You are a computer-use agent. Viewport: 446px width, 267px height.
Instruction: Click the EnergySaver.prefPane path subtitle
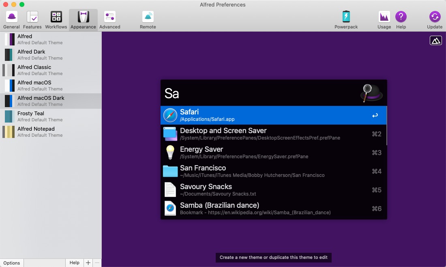tap(244, 157)
